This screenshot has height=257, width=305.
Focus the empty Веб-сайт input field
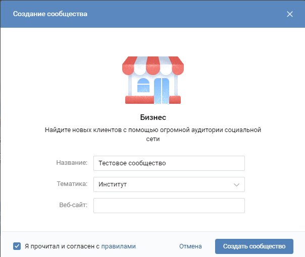pos(169,206)
